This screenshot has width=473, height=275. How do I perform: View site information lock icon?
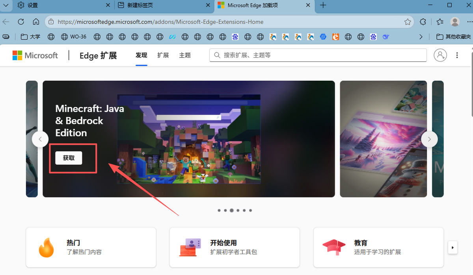tap(51, 22)
